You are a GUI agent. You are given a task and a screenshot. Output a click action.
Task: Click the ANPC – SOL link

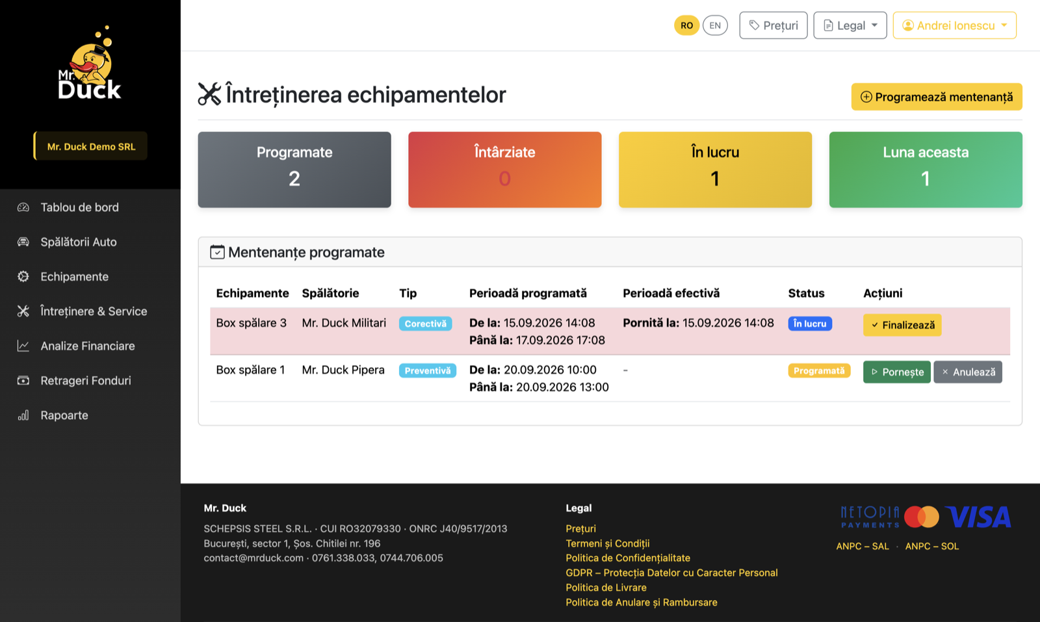point(932,546)
